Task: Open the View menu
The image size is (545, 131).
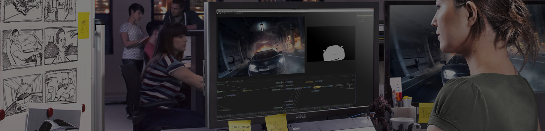Action: point(223,12)
